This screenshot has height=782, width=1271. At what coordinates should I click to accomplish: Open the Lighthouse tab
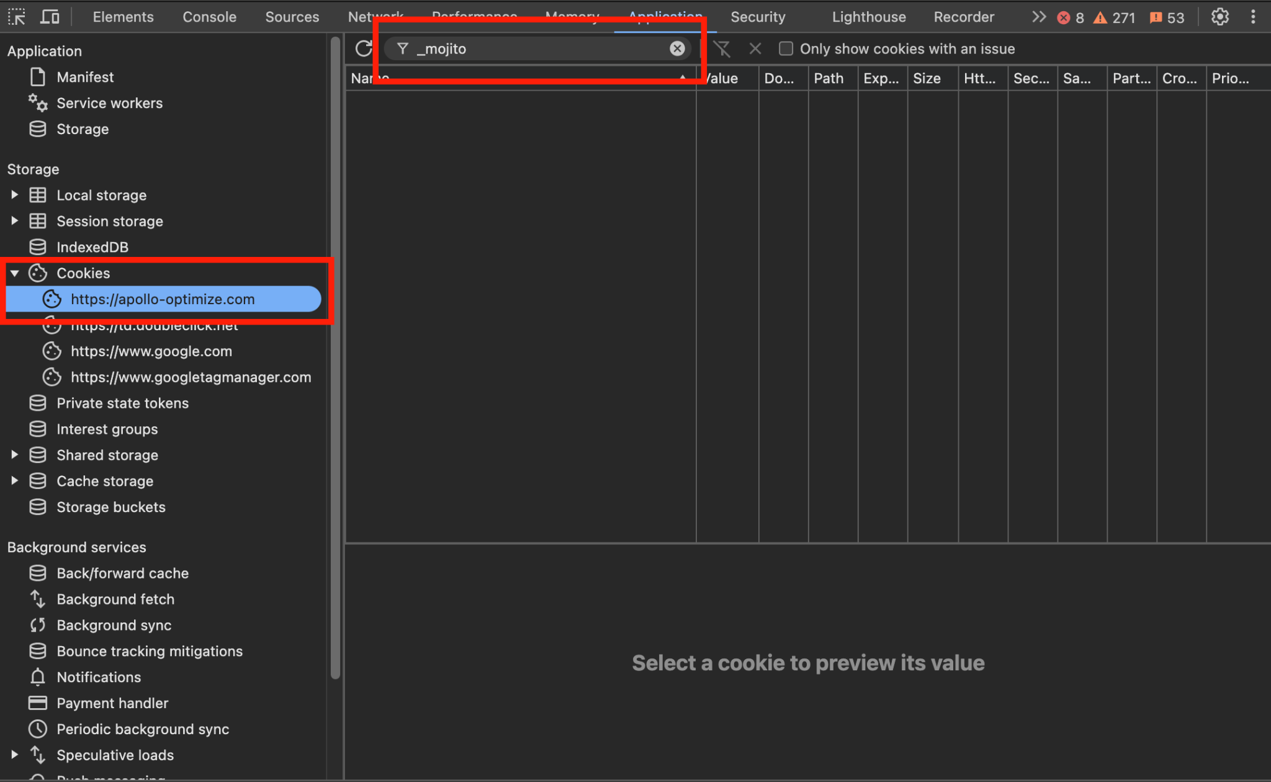tap(868, 17)
